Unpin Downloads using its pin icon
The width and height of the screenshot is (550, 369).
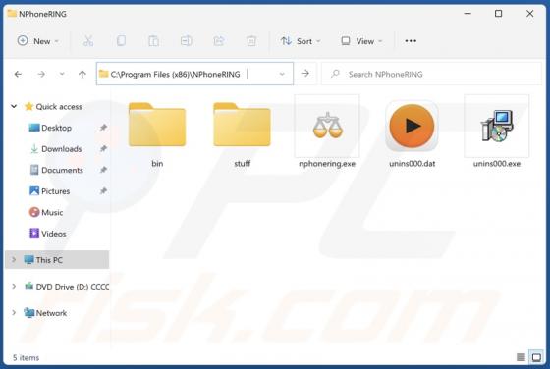(103, 149)
